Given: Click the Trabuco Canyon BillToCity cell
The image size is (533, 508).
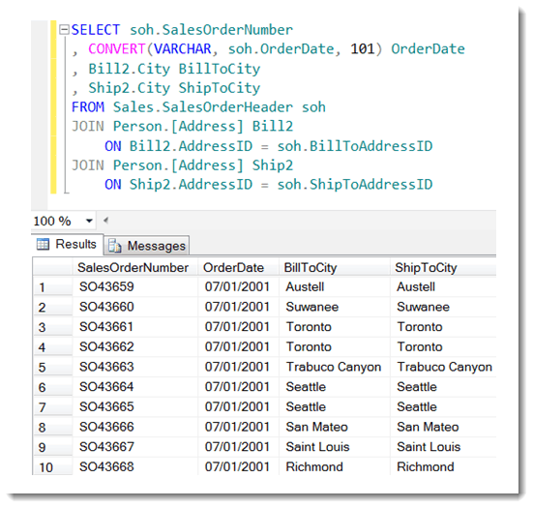Looking at the screenshot, I should click(335, 367).
